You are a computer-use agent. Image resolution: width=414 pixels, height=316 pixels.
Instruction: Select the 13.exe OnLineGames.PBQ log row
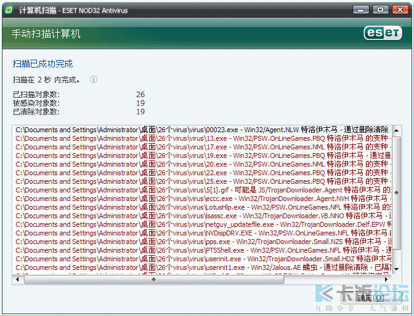click(x=203, y=138)
